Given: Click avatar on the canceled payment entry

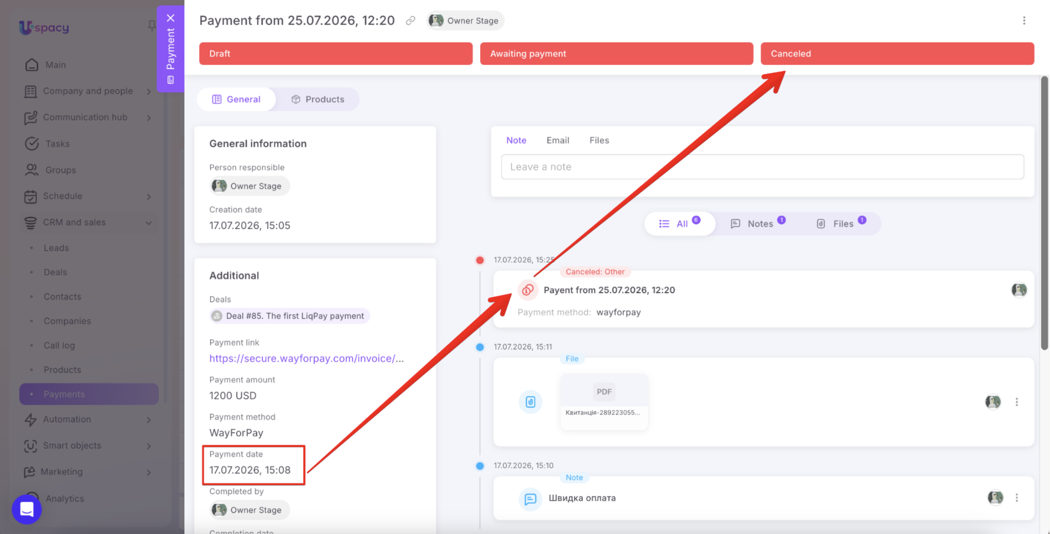Looking at the screenshot, I should coord(1019,289).
